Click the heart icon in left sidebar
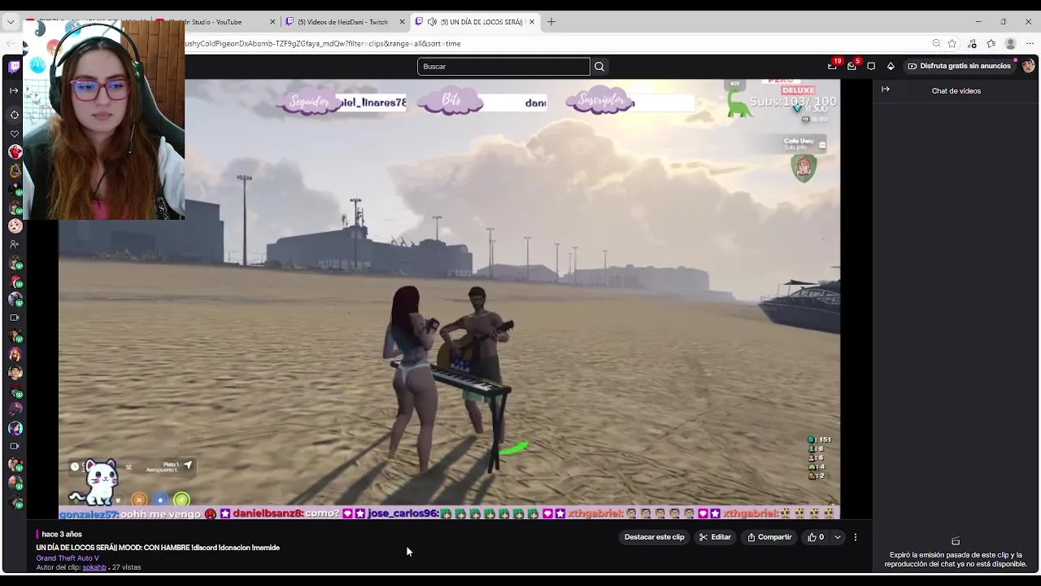 pos(14,133)
